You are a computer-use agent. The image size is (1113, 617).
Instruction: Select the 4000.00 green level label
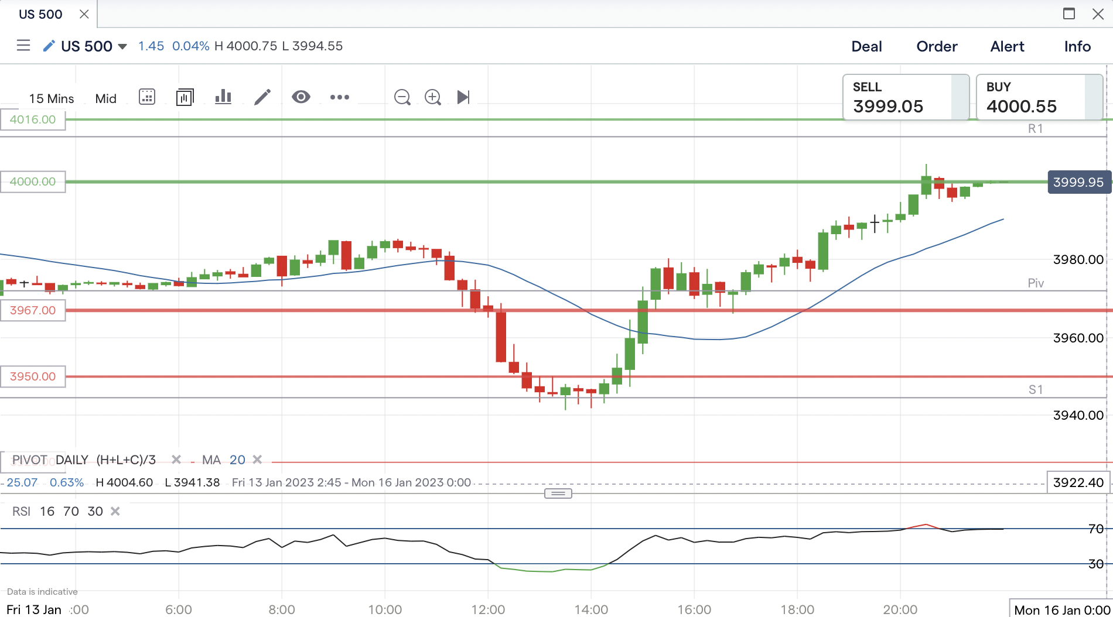click(x=33, y=181)
